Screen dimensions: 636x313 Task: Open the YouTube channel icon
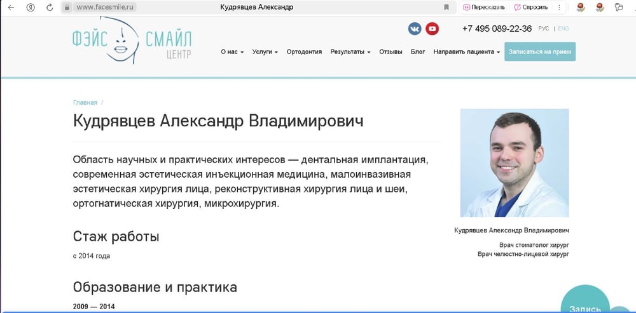pyautogui.click(x=432, y=29)
